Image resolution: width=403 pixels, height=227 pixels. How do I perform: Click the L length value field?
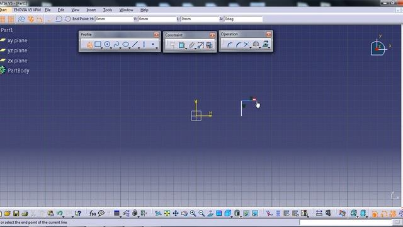tap(200, 19)
